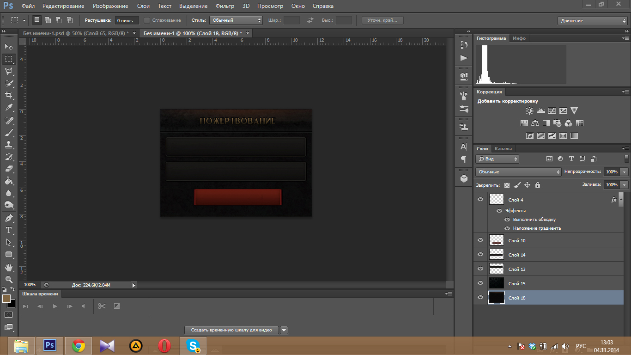Hide the Слой 4 layer
Screen dimensions: 631x355
pyautogui.click(x=480, y=200)
